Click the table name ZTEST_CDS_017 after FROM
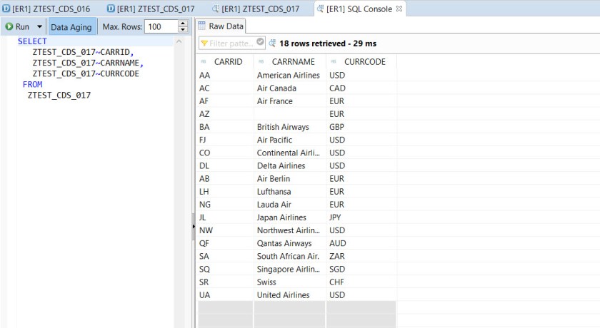600x328 pixels. point(59,95)
